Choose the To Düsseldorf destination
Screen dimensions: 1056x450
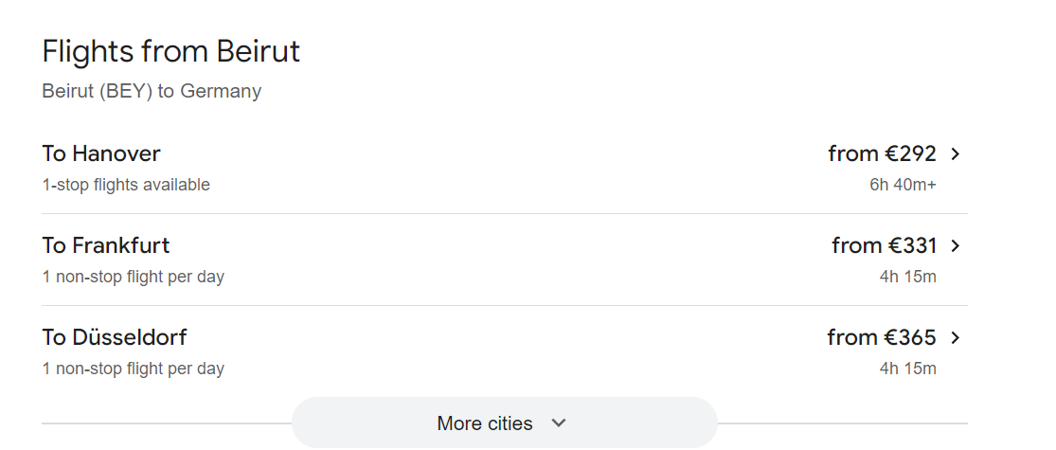(x=115, y=337)
